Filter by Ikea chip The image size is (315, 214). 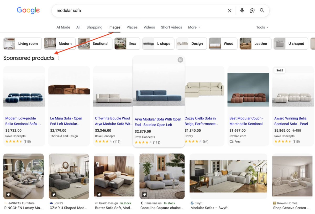[x=127, y=44]
